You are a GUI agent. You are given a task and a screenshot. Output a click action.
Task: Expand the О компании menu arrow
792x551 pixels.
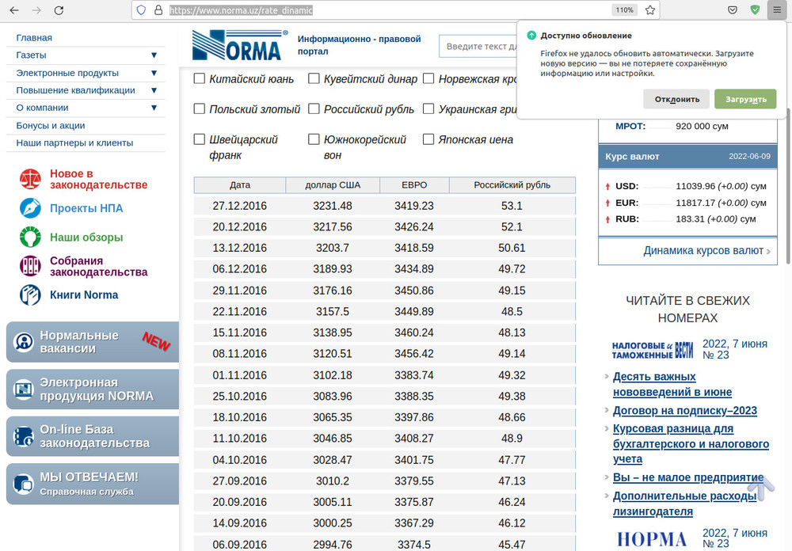coord(154,108)
